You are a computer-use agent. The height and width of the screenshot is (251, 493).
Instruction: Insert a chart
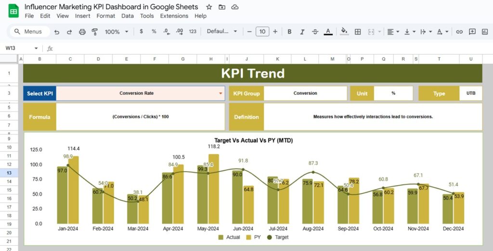(x=485, y=31)
